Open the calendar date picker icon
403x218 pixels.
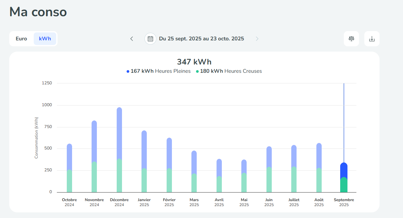pyautogui.click(x=150, y=39)
